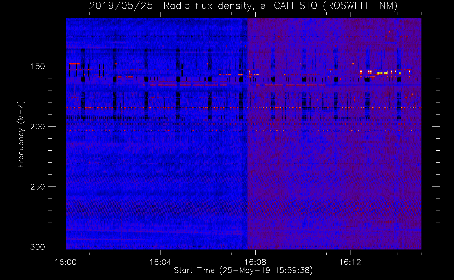
Task: Click the 16:08 time tick label
Action: [x=255, y=262]
